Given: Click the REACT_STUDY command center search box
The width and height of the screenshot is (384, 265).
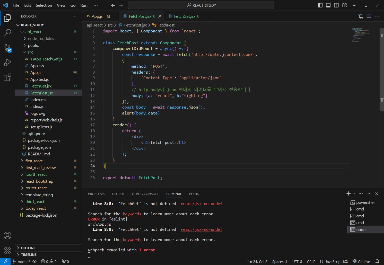Looking at the screenshot, I should (201, 5).
